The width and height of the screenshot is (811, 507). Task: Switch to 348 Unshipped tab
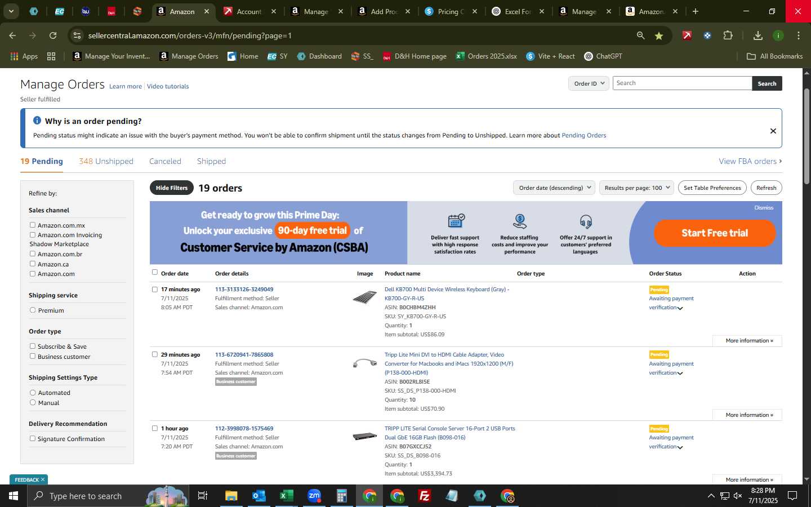[106, 161]
